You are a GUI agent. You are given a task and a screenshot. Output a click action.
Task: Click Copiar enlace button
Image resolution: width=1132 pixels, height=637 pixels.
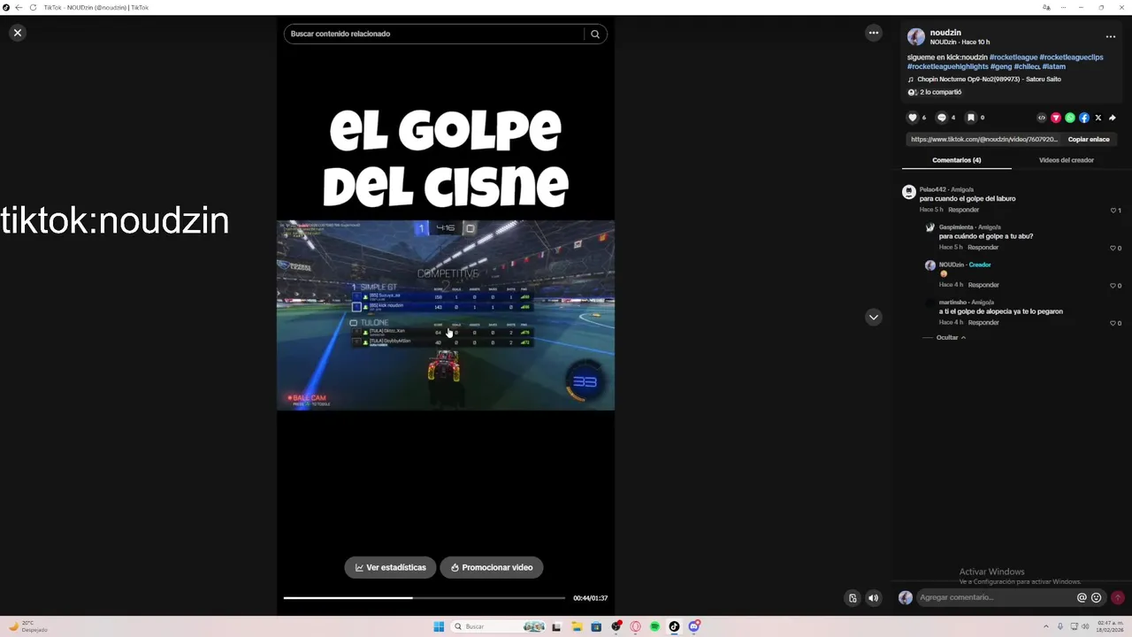pyautogui.click(x=1089, y=139)
